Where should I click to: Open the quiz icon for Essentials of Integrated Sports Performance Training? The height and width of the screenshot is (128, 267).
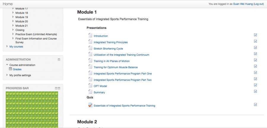click(90, 105)
